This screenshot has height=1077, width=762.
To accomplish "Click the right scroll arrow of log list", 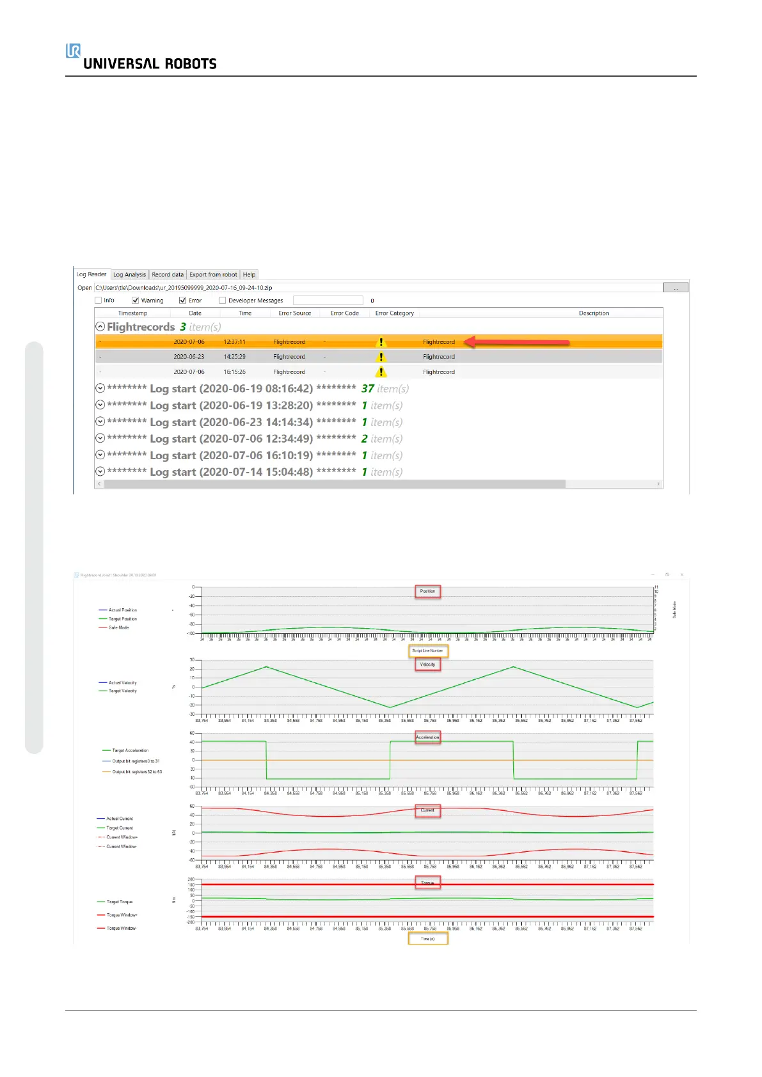I will point(658,484).
